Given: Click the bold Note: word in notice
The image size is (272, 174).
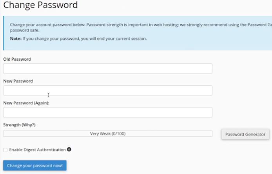Looking at the screenshot, I should (15, 38).
